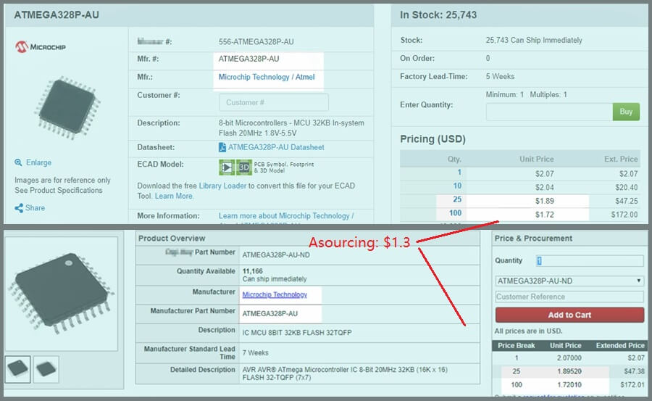This screenshot has height=401, width=652.
Task: Click the Product Overview heading
Action: click(x=172, y=238)
